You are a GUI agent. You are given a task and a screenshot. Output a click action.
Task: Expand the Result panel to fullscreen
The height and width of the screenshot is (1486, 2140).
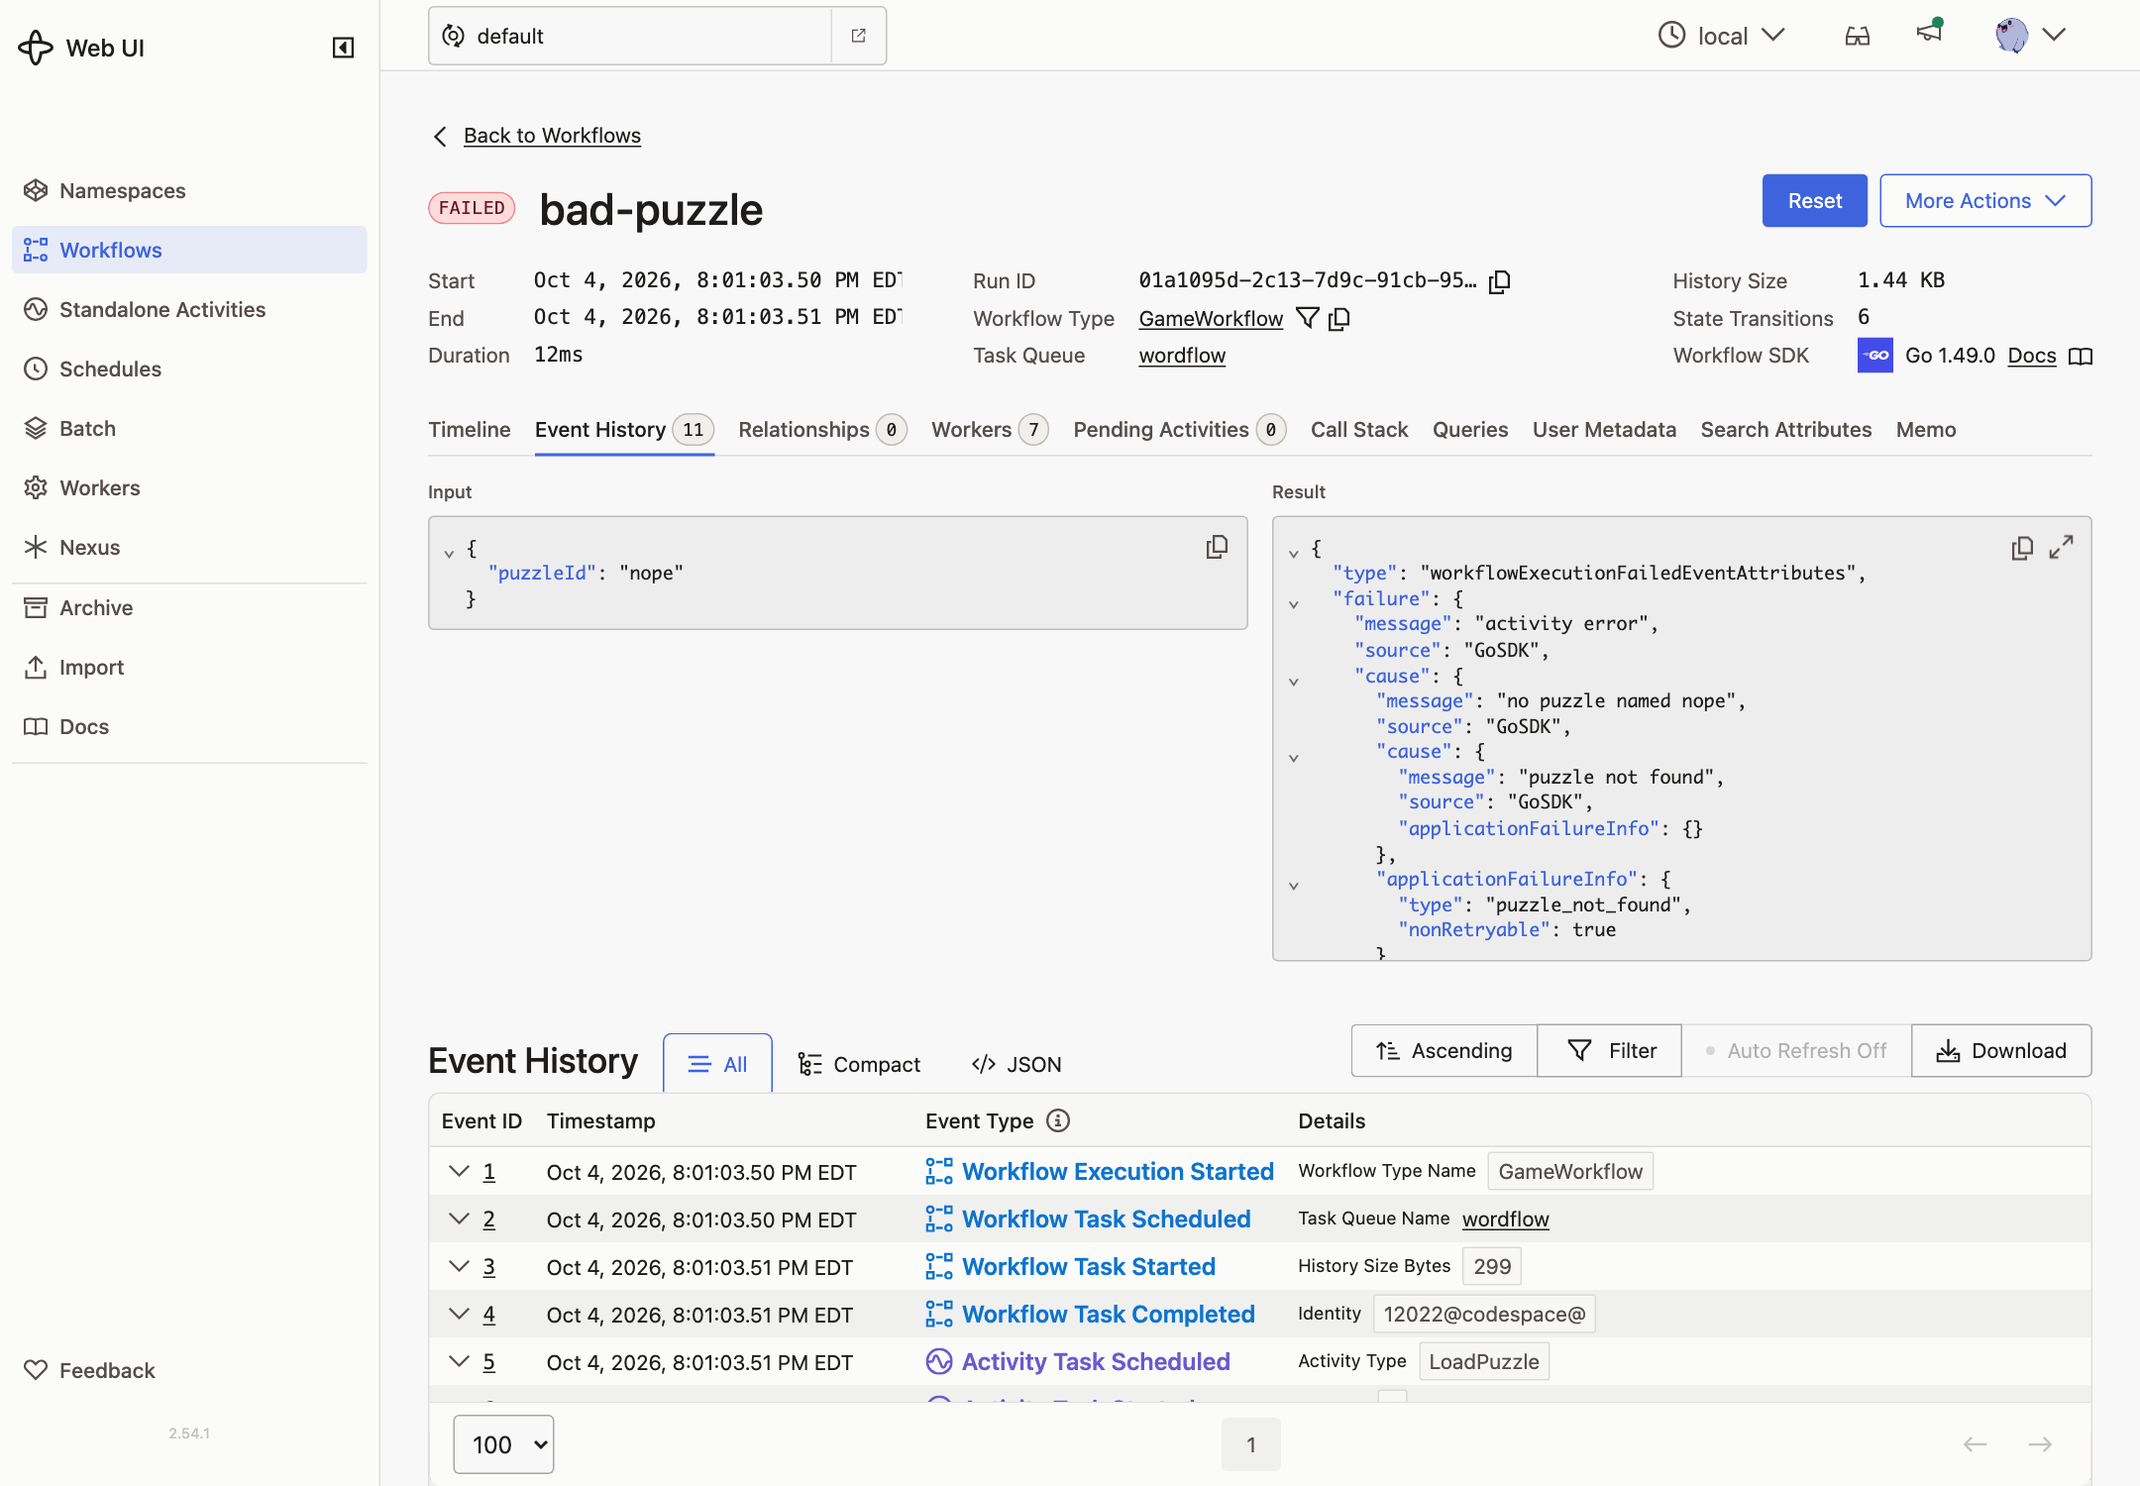(x=2062, y=548)
